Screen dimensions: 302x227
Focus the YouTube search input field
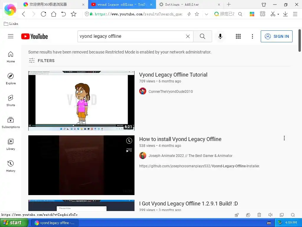tap(132, 36)
